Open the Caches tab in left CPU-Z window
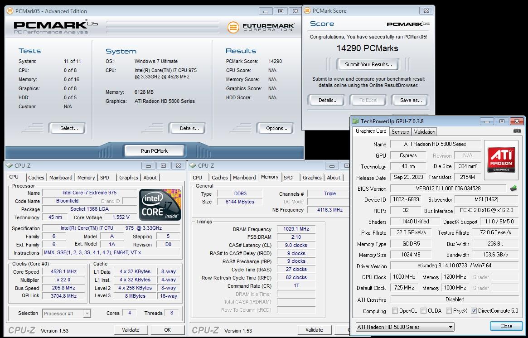 coord(36,178)
